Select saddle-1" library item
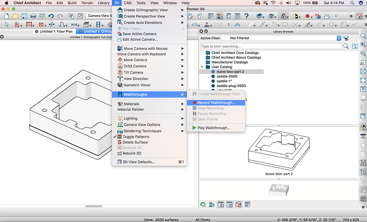367x222 pixels. click(224, 81)
